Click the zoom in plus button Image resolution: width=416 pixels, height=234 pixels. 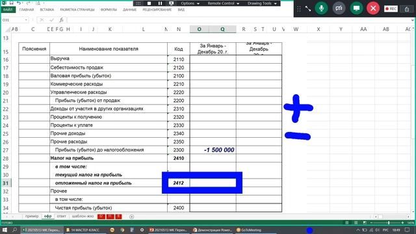(402, 222)
